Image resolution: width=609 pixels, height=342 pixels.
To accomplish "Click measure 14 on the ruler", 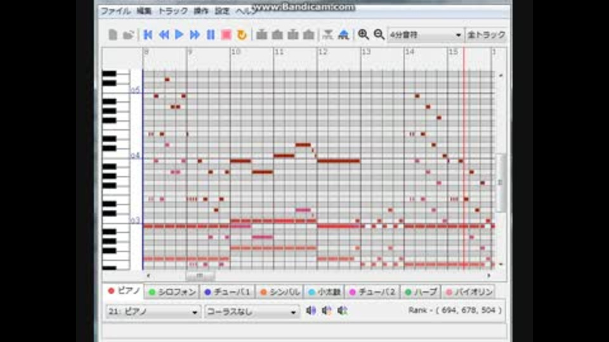I will [410, 52].
